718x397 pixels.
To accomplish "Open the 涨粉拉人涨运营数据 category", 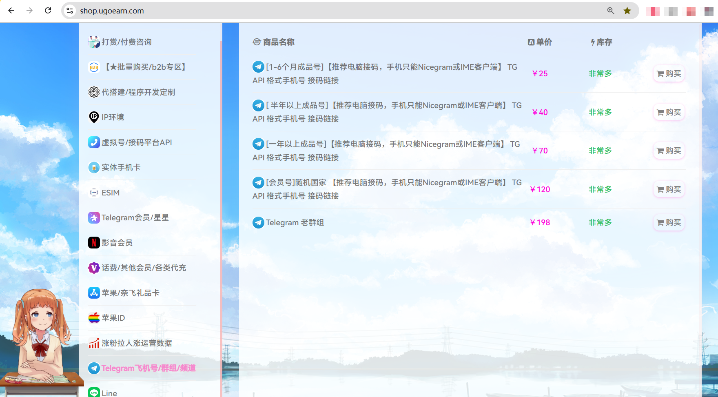I will tap(137, 343).
